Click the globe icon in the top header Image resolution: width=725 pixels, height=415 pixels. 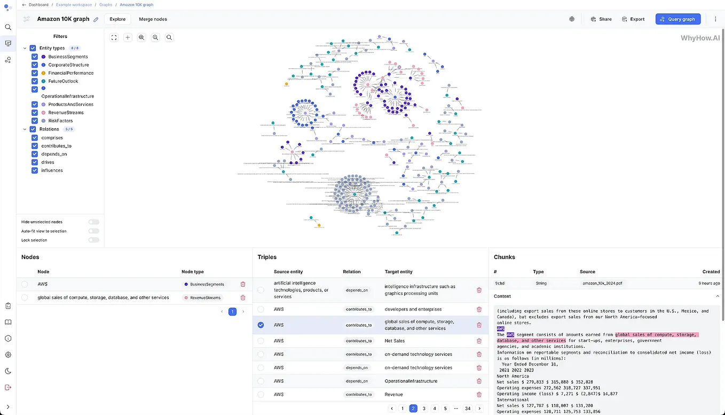571,19
